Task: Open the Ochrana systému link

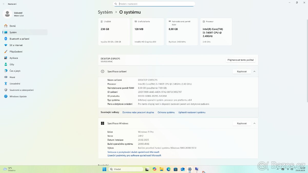Action: (x=166, y=112)
